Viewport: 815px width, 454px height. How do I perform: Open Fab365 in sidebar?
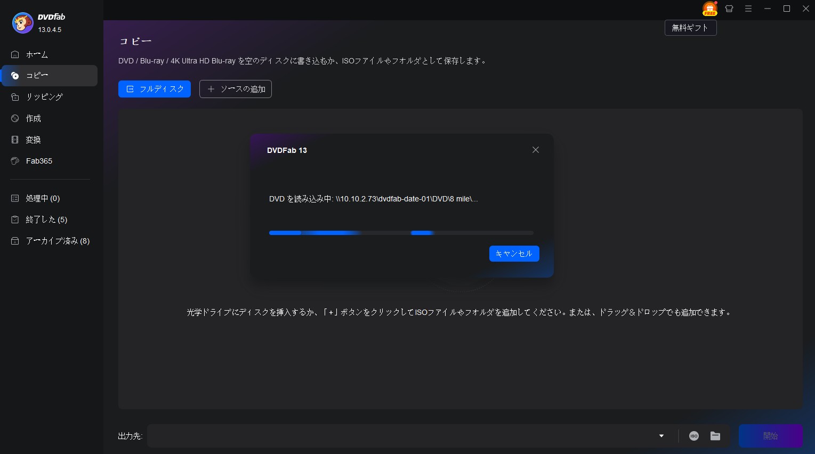[x=39, y=161]
